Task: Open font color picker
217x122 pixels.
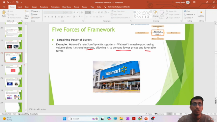Action: point(79,17)
